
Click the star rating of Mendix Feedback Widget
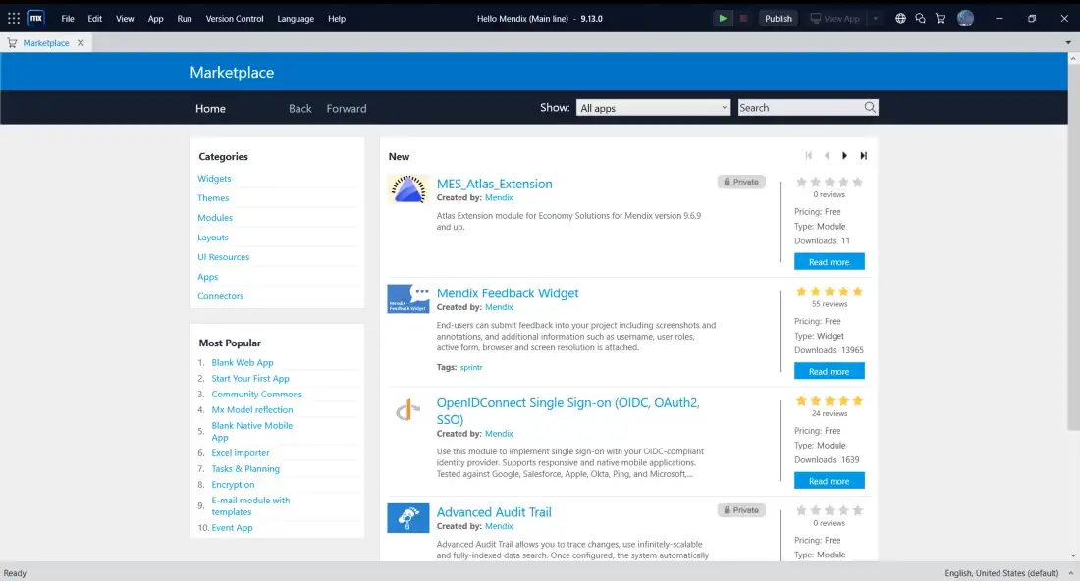[x=830, y=291]
